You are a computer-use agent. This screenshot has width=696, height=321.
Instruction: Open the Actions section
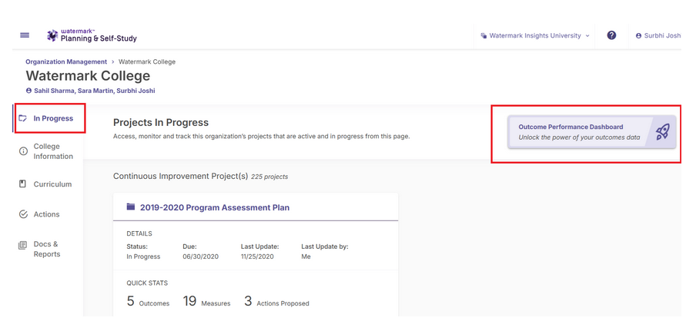[49, 214]
